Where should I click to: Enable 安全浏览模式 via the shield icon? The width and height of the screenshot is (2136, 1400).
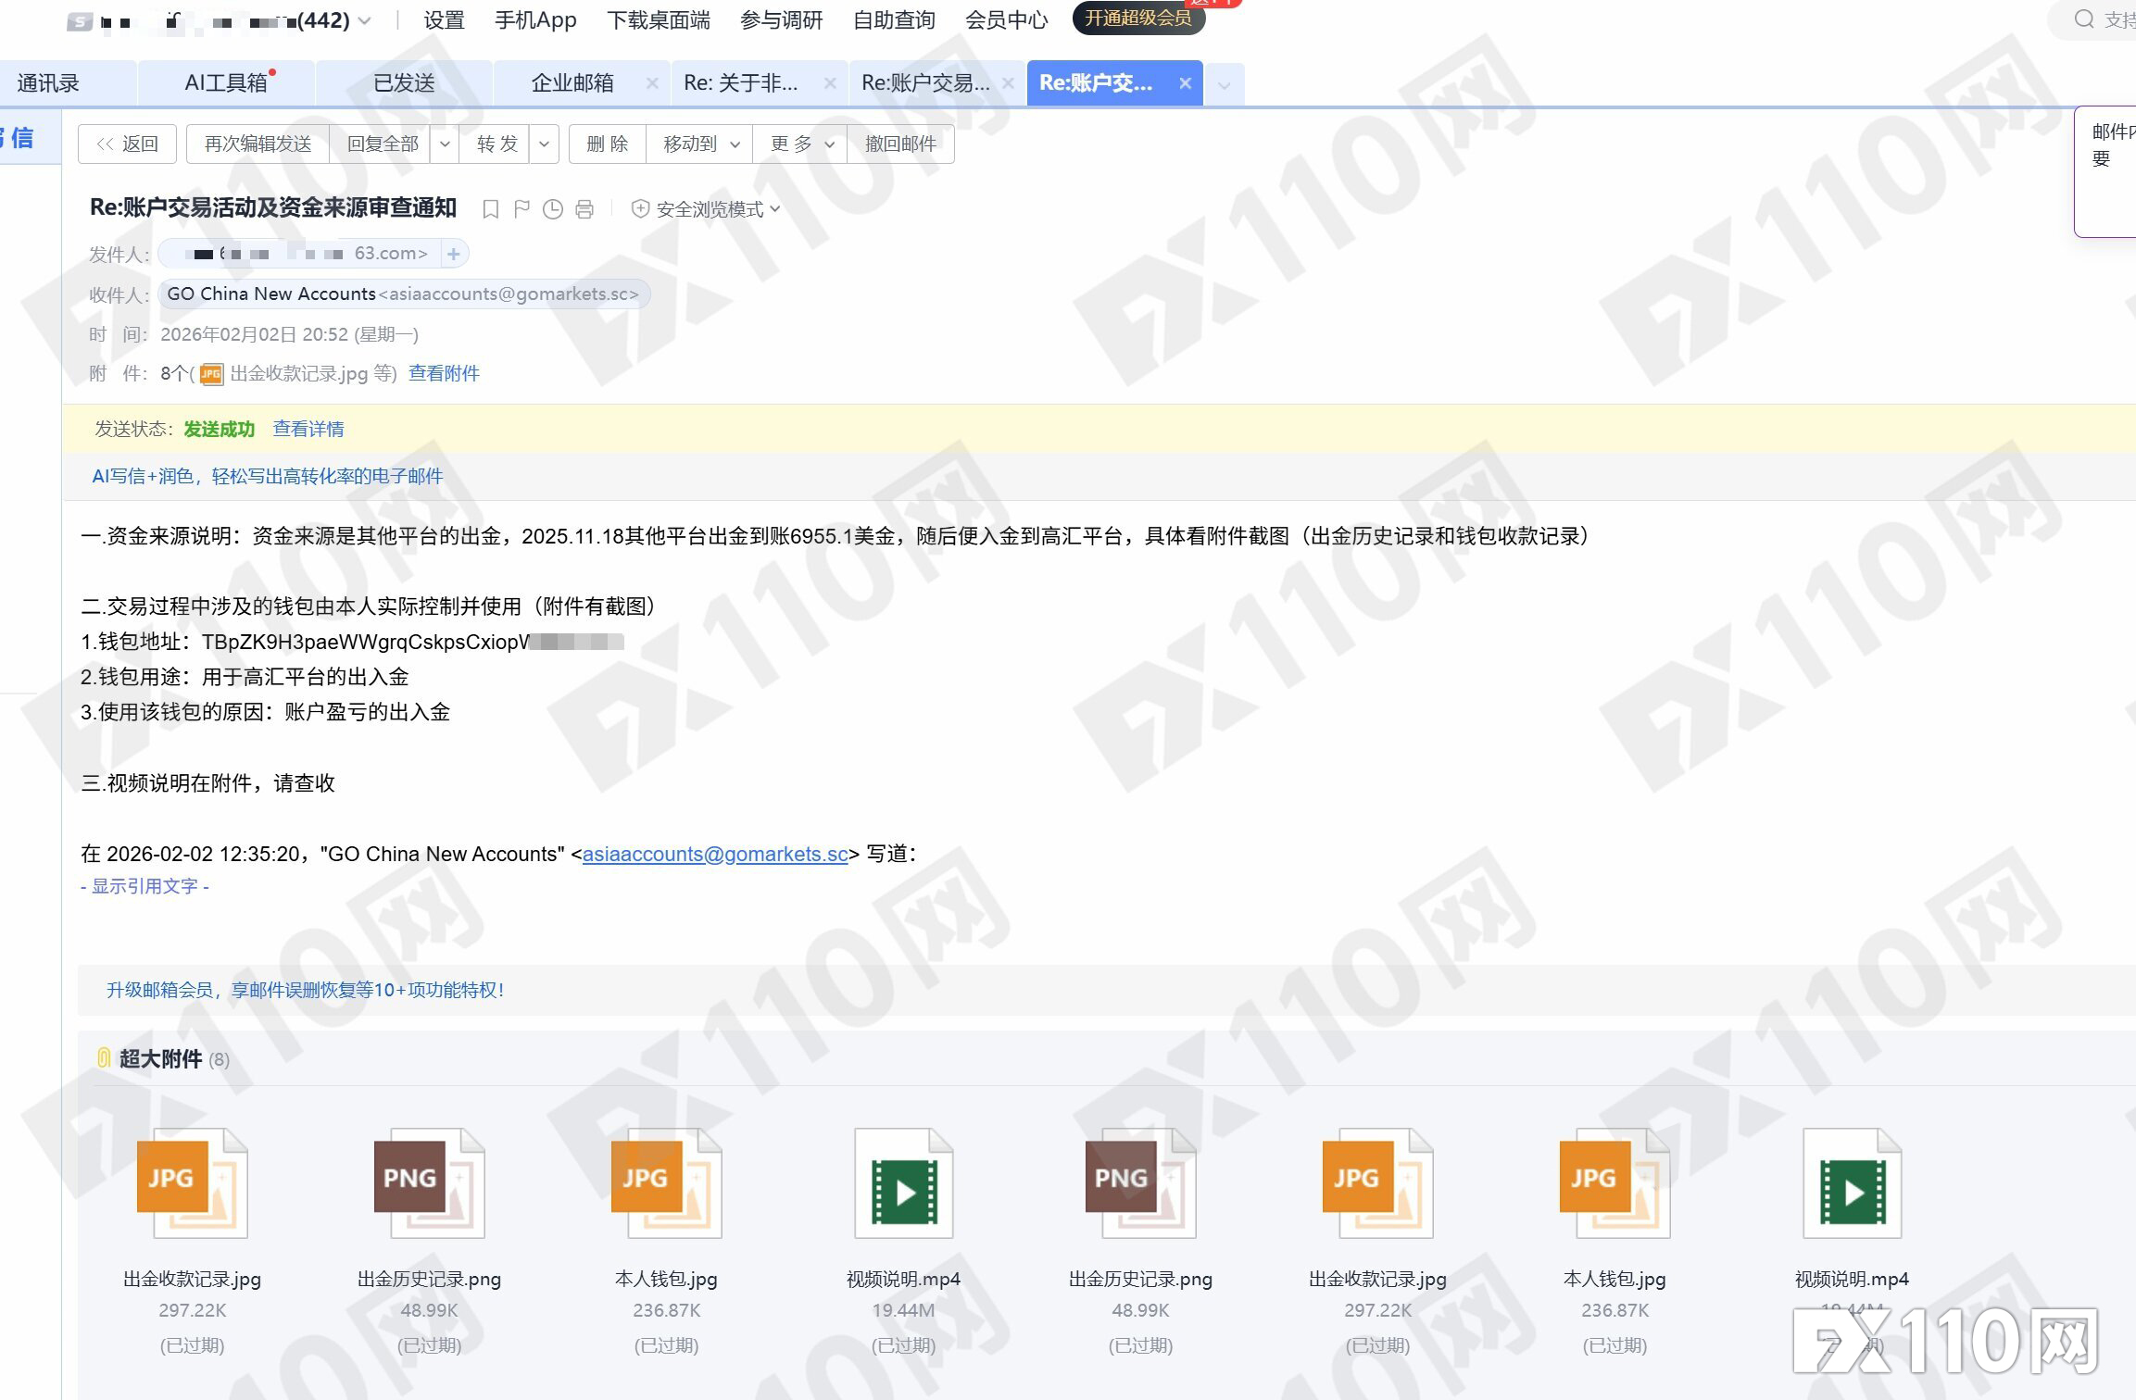pyautogui.click(x=641, y=209)
